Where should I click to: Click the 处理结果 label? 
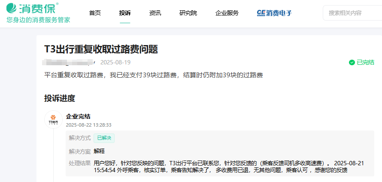(x=80, y=163)
